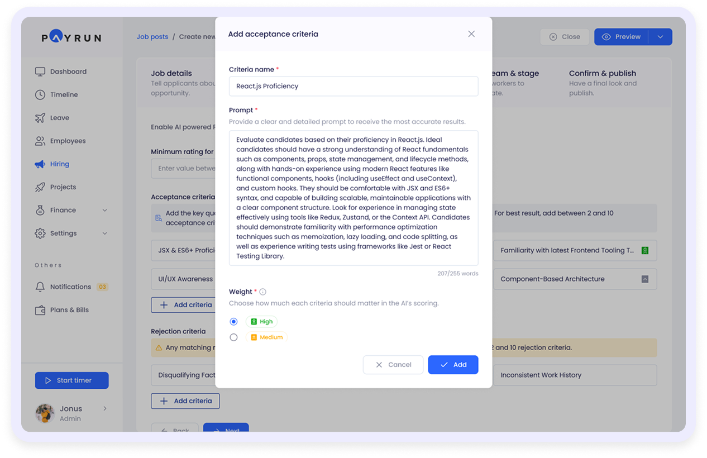The width and height of the screenshot is (707, 458).
Task: Select the High weight radio button
Action: pyautogui.click(x=233, y=322)
